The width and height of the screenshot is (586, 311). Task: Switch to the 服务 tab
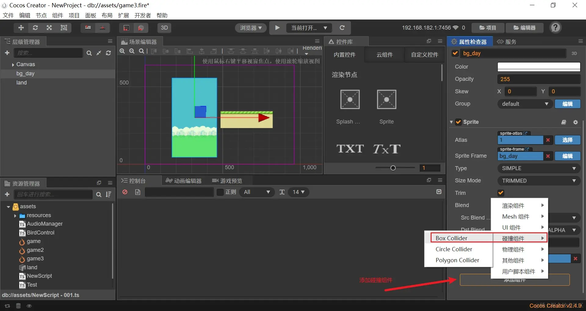[507, 42]
